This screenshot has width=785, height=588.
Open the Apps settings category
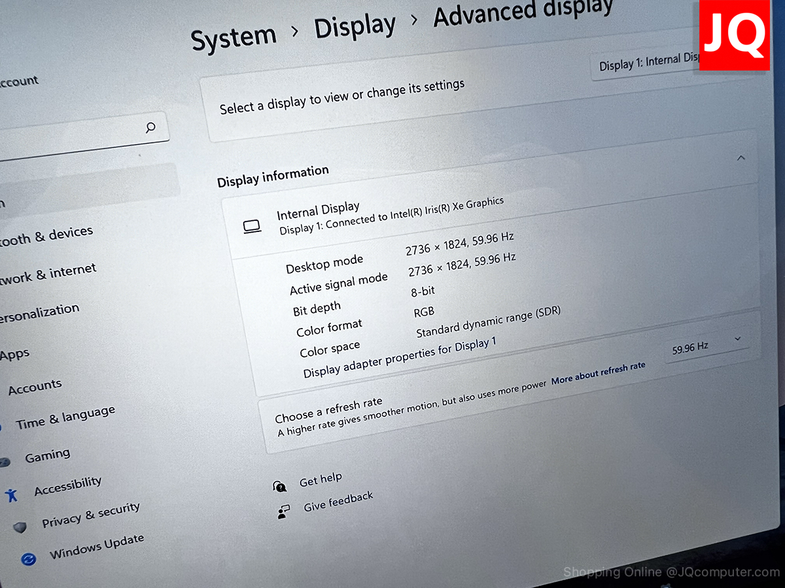point(15,355)
